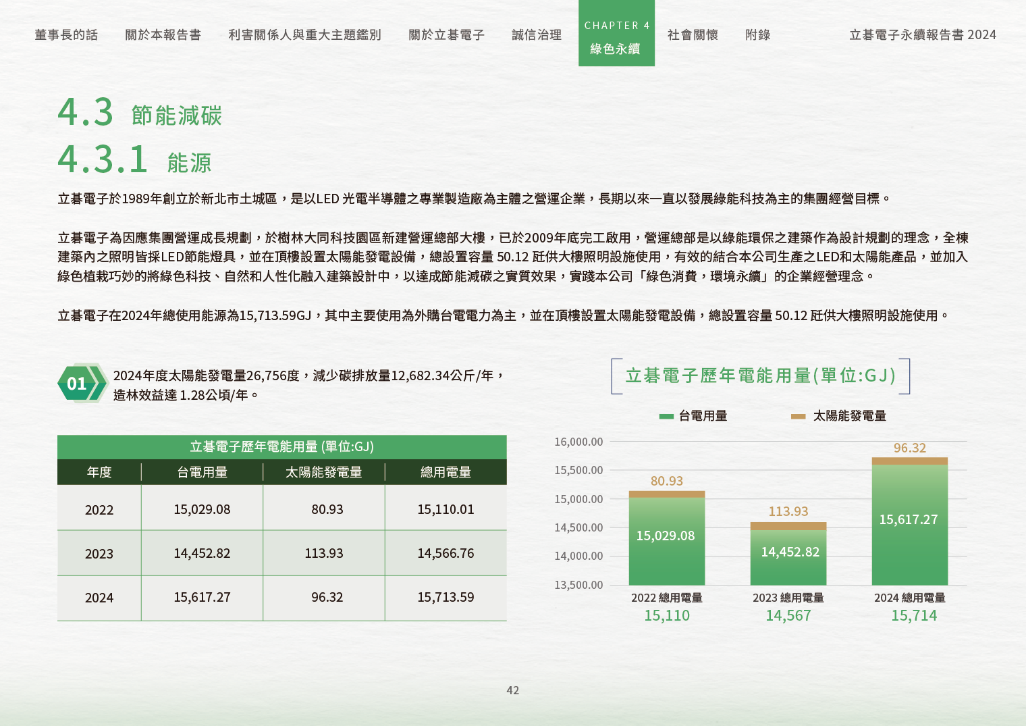Click the 2023 year cell
The image size is (1026, 726).
tap(99, 554)
